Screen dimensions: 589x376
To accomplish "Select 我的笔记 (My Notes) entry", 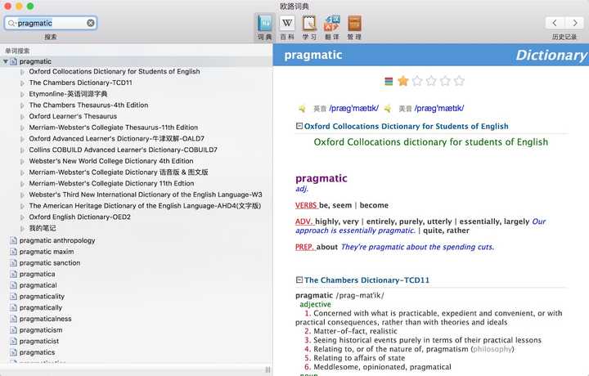I will 42,228.
